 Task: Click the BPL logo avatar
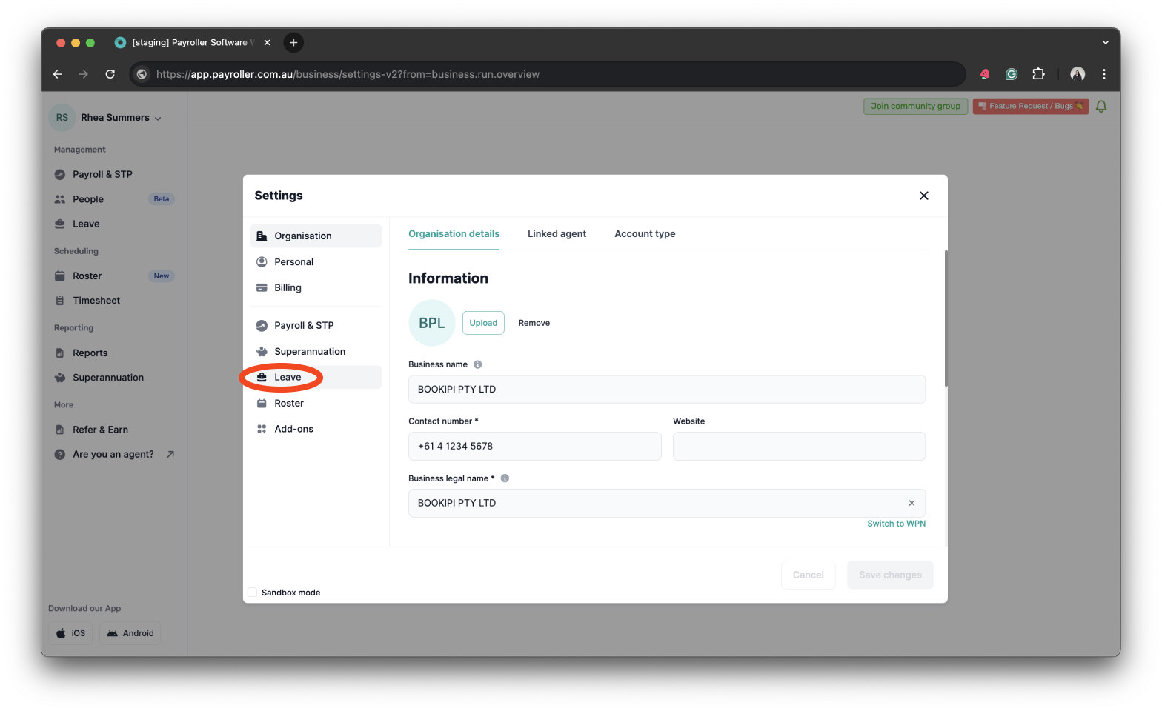point(431,323)
